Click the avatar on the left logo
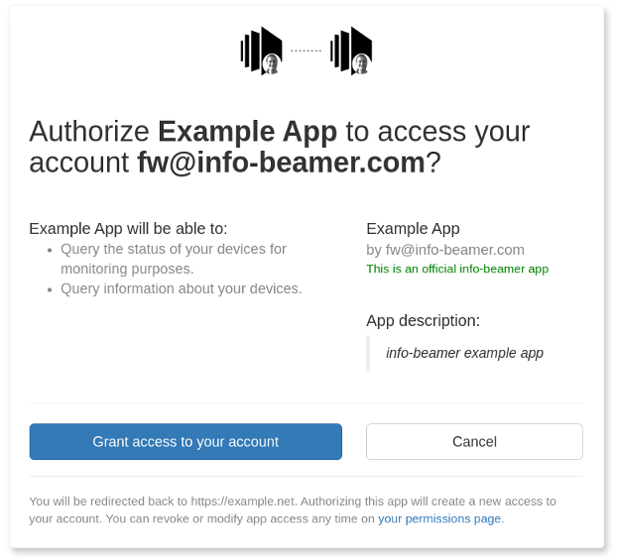This screenshot has width=617, height=560. pos(272,64)
